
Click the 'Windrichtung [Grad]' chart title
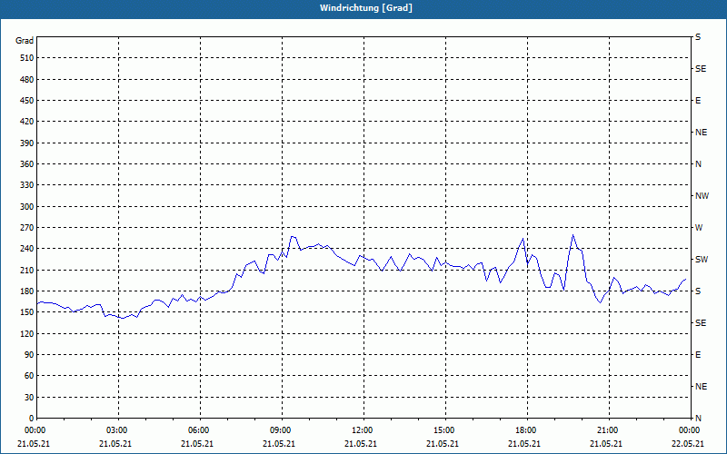click(366, 8)
